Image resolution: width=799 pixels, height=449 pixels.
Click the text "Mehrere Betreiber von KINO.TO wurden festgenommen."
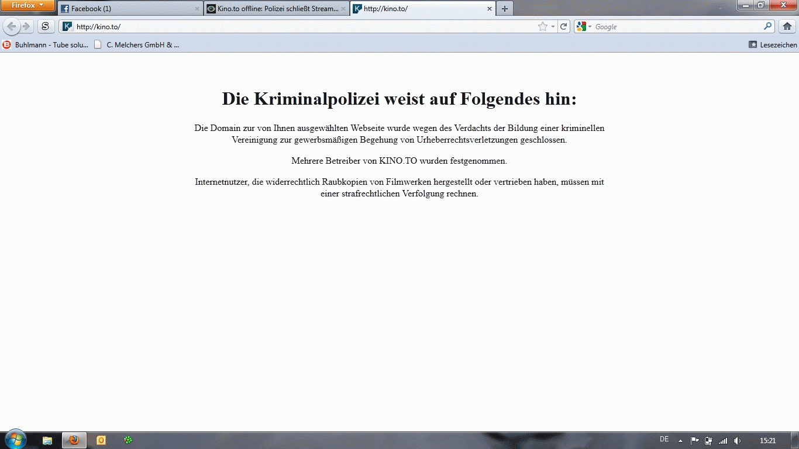(x=399, y=161)
